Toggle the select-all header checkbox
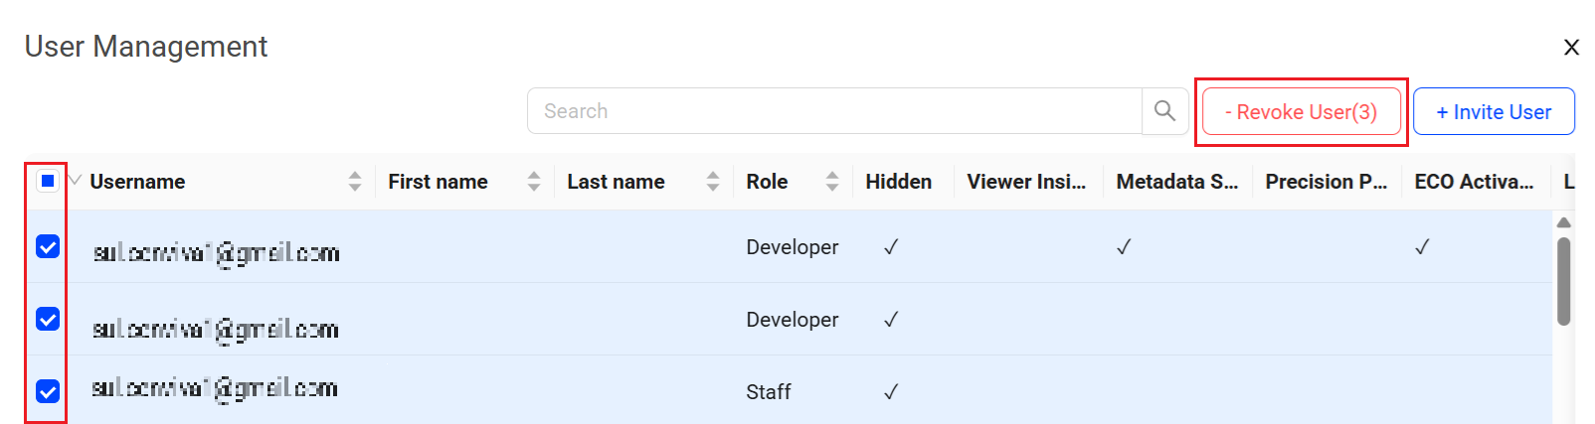 point(47,181)
